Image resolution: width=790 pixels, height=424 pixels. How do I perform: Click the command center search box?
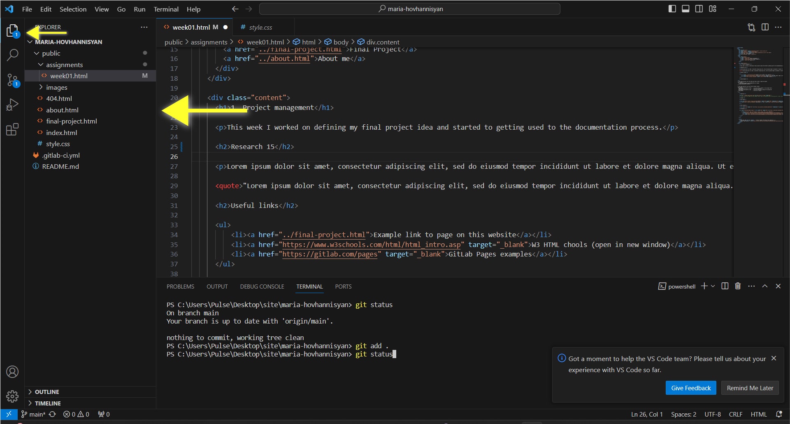click(410, 9)
